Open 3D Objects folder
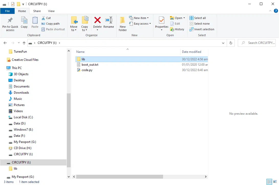This screenshot has height=185, width=279. (21, 74)
